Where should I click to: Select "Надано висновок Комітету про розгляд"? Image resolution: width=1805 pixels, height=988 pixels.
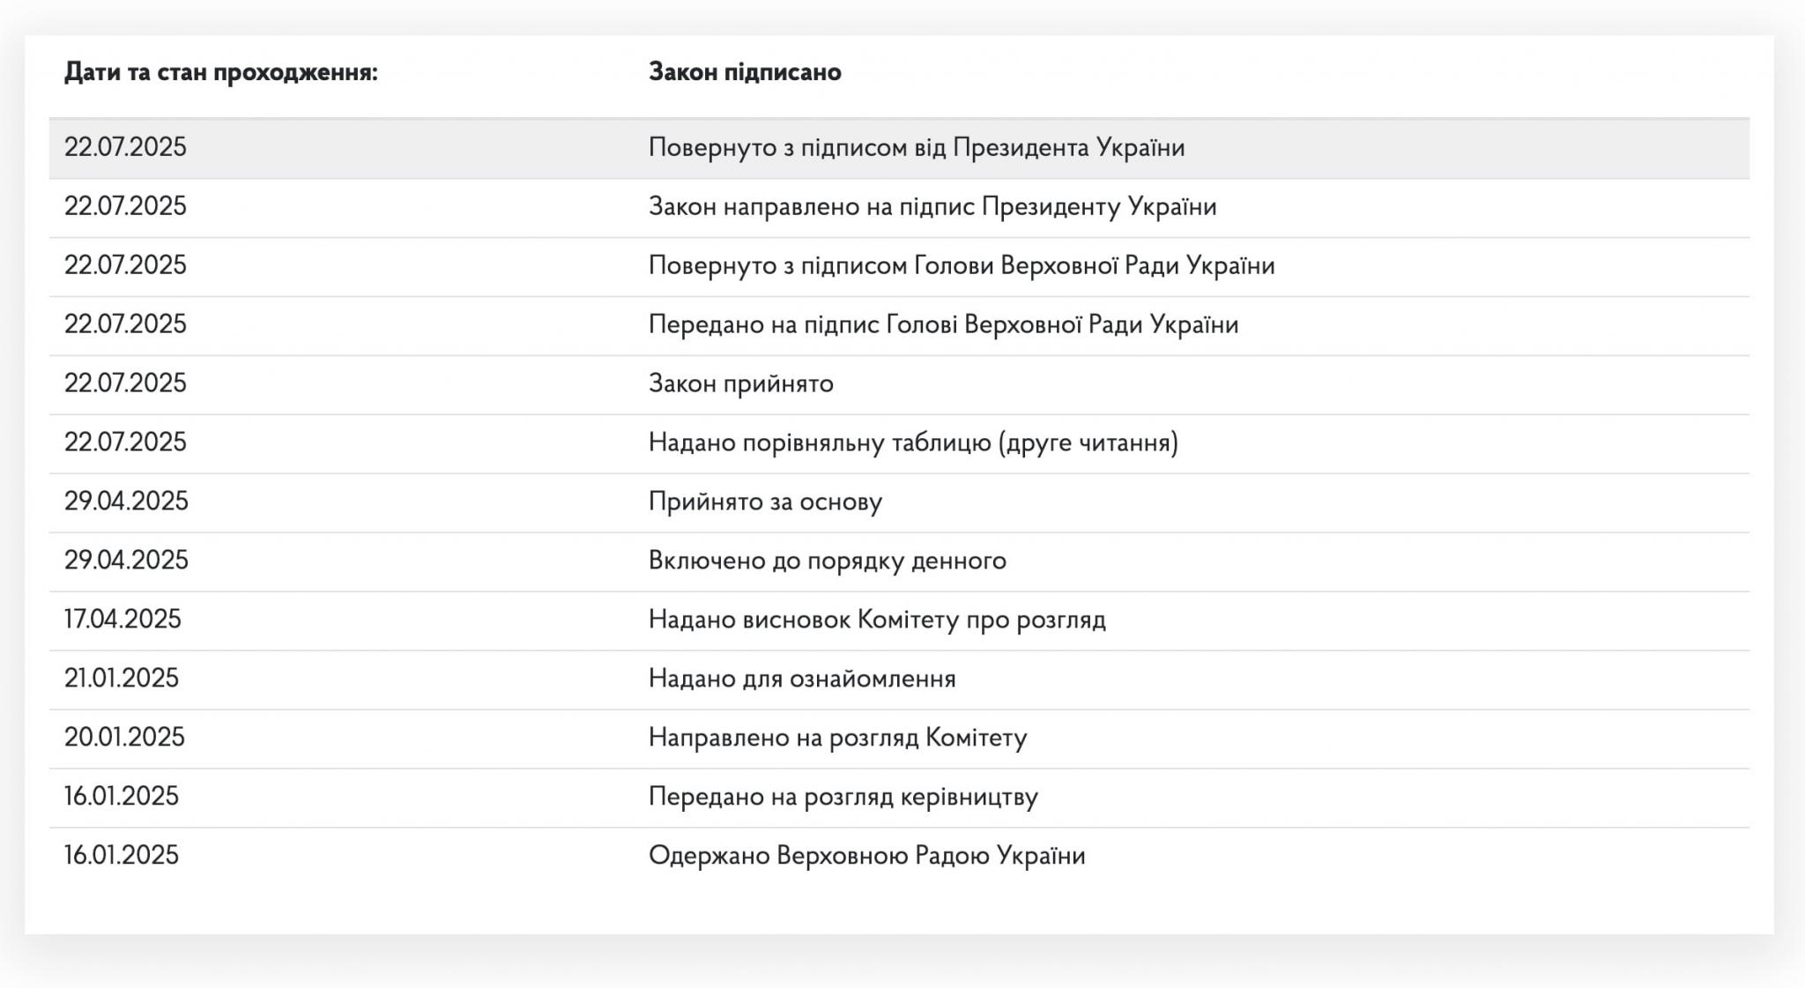[876, 620]
